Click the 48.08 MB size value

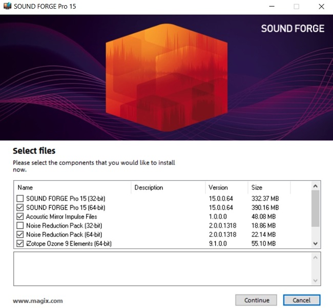pyautogui.click(x=263, y=216)
